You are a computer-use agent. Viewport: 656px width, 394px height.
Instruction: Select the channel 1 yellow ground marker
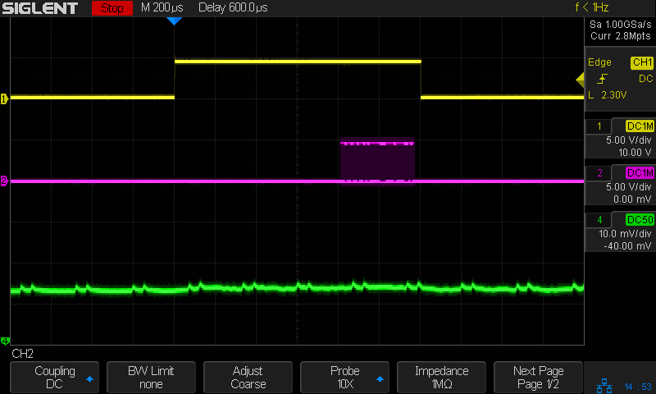[4, 98]
